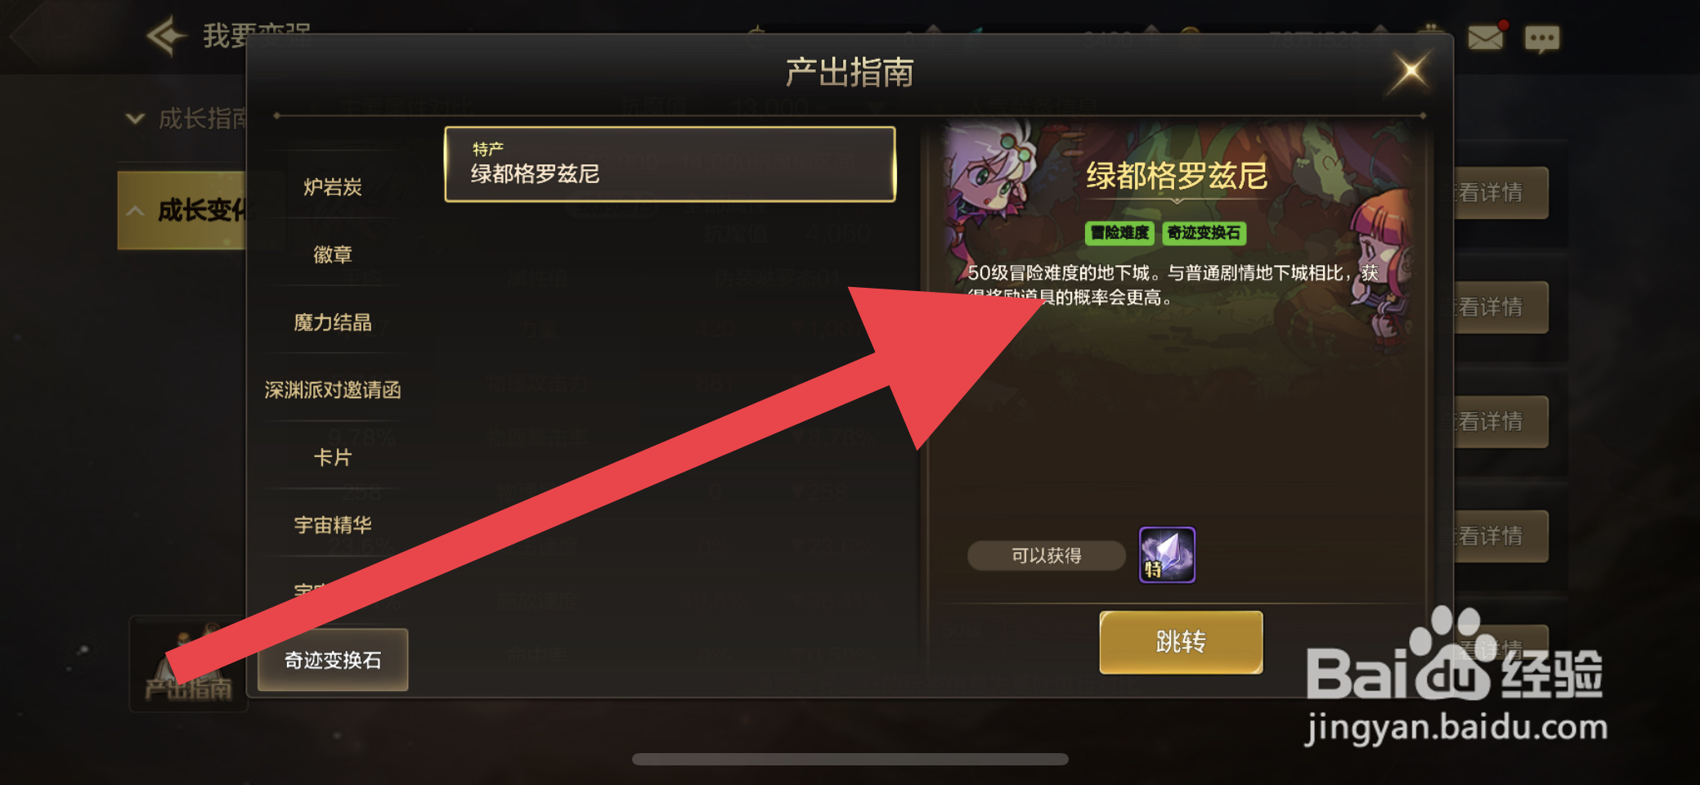The height and width of the screenshot is (785, 1700).
Task: Close the 产出指南 dialog with X
Action: click(1411, 72)
